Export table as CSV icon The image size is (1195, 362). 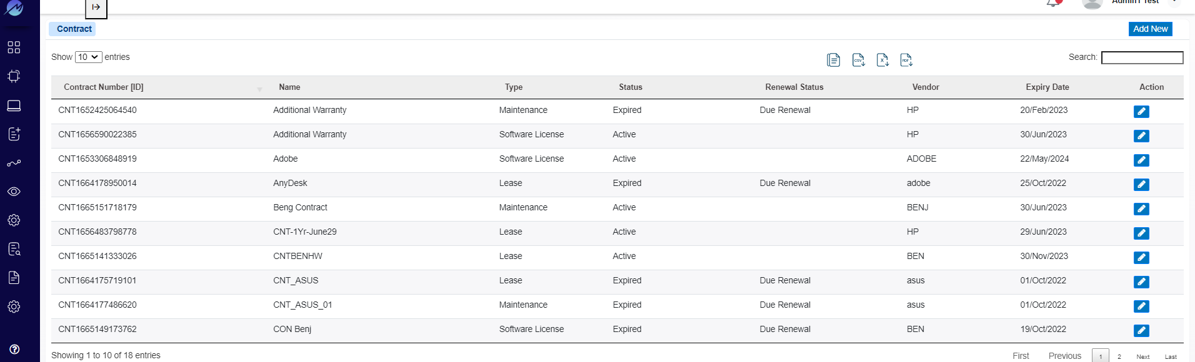pos(858,60)
